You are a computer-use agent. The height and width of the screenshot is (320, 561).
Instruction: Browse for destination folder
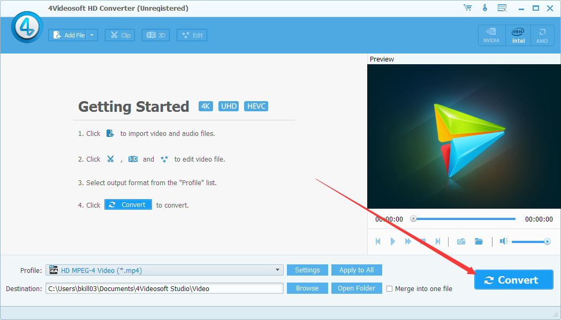pos(307,288)
